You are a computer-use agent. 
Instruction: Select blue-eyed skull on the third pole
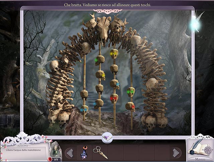[114, 83]
